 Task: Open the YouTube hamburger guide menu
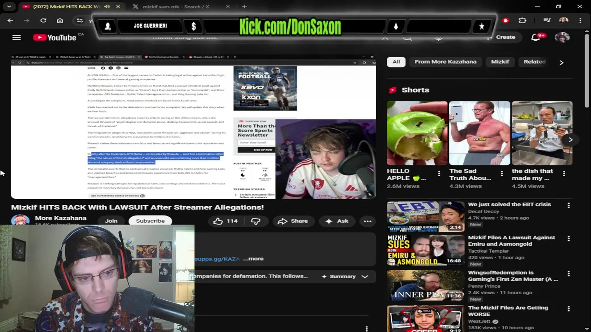(x=17, y=37)
